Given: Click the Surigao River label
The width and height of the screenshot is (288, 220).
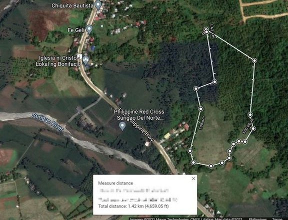Looking at the screenshot, I should tap(48, 122).
